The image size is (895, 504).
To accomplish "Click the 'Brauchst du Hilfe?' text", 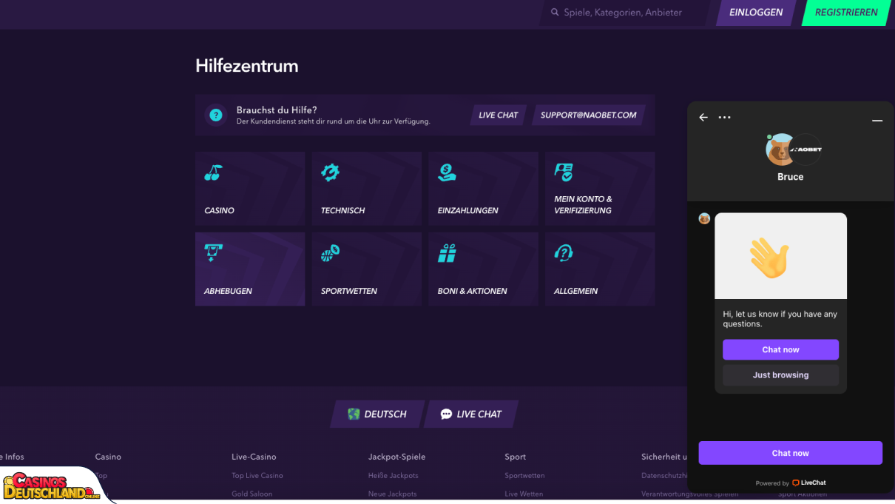I will (277, 110).
